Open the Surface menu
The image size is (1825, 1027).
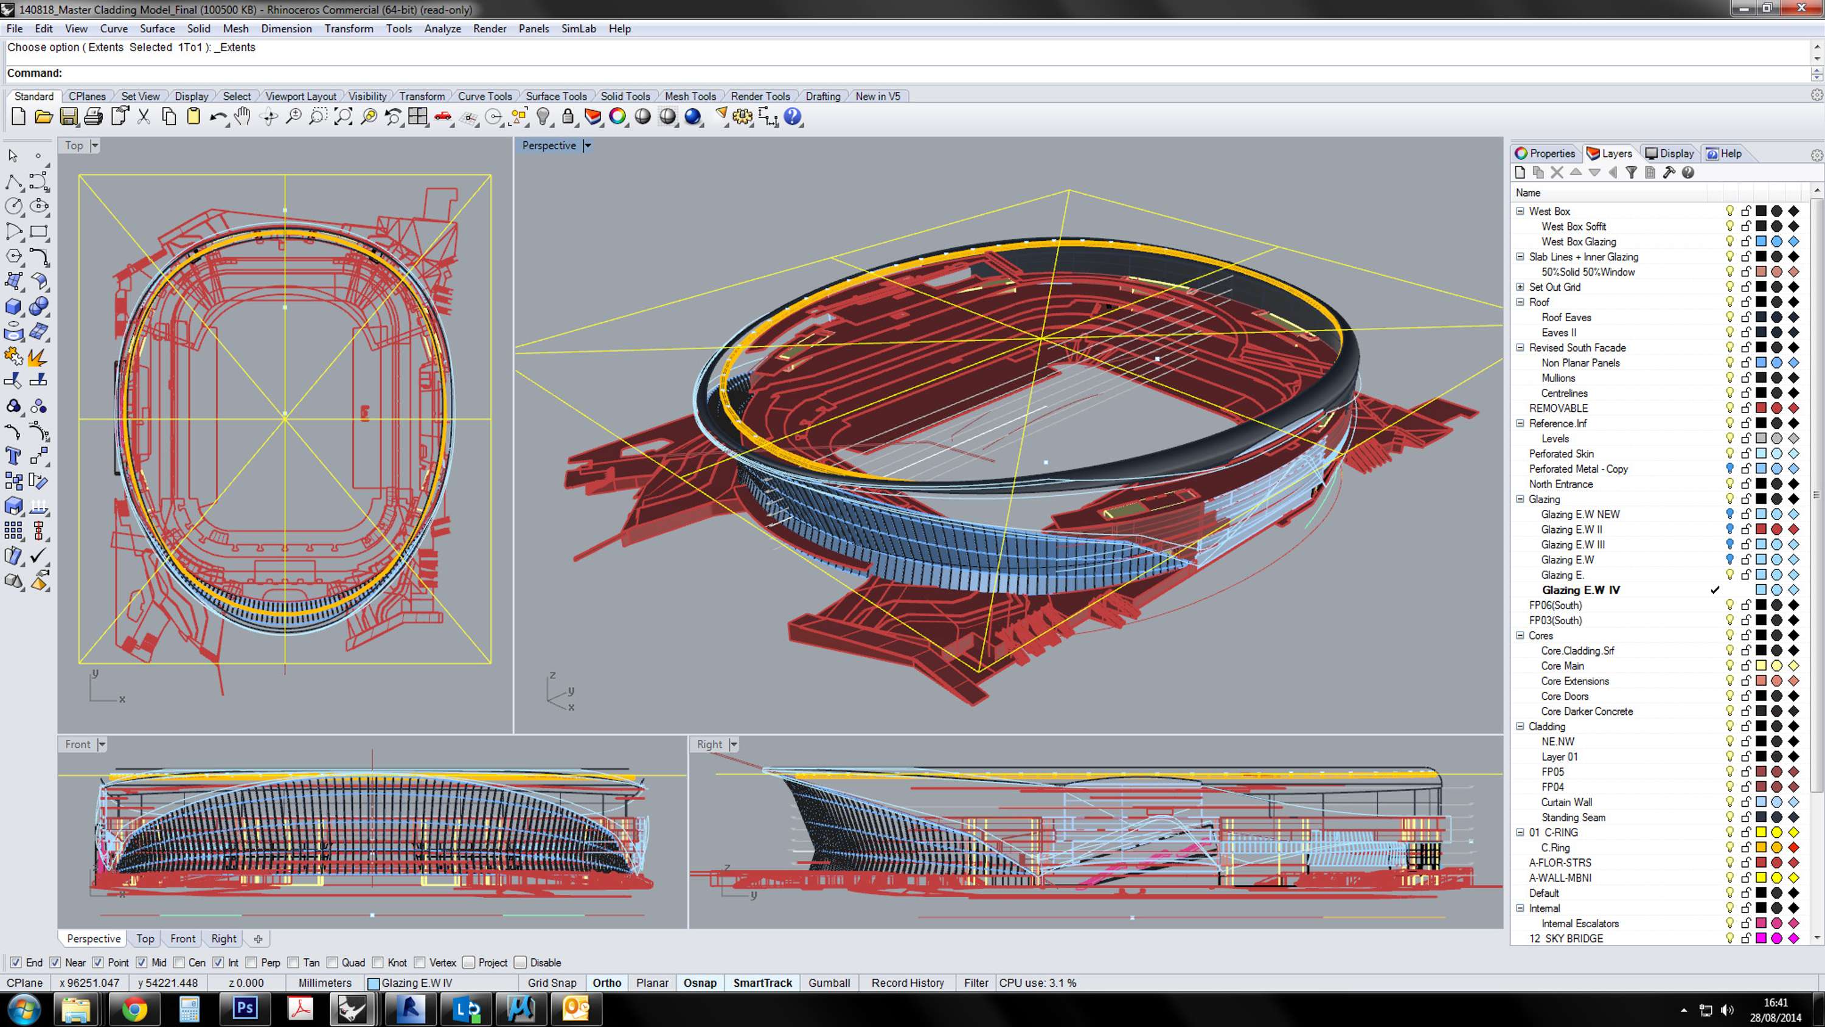click(x=158, y=29)
